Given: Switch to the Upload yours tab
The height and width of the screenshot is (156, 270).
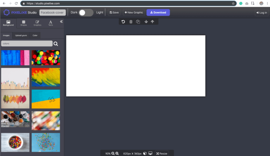Looking at the screenshot, I should (22, 35).
